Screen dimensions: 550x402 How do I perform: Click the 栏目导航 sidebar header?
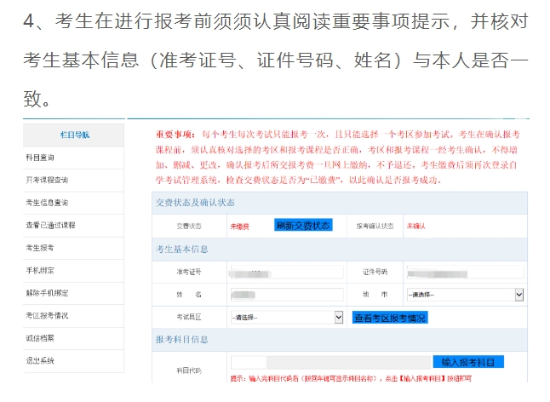click(x=74, y=135)
